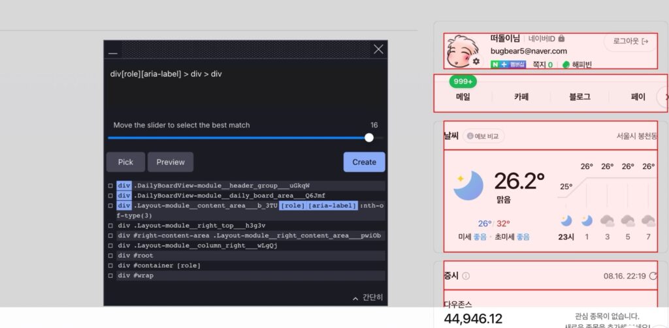This screenshot has height=328, width=669.
Task: Open the 증시 section title
Action: pyautogui.click(x=451, y=276)
